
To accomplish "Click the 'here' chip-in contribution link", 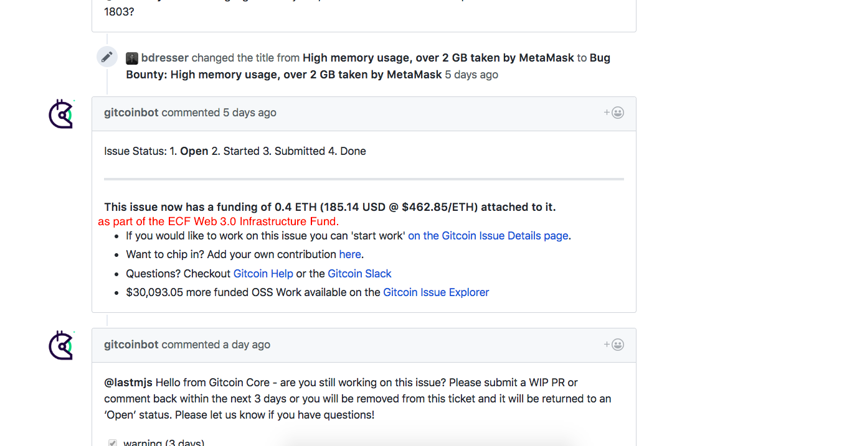I will coord(349,254).
